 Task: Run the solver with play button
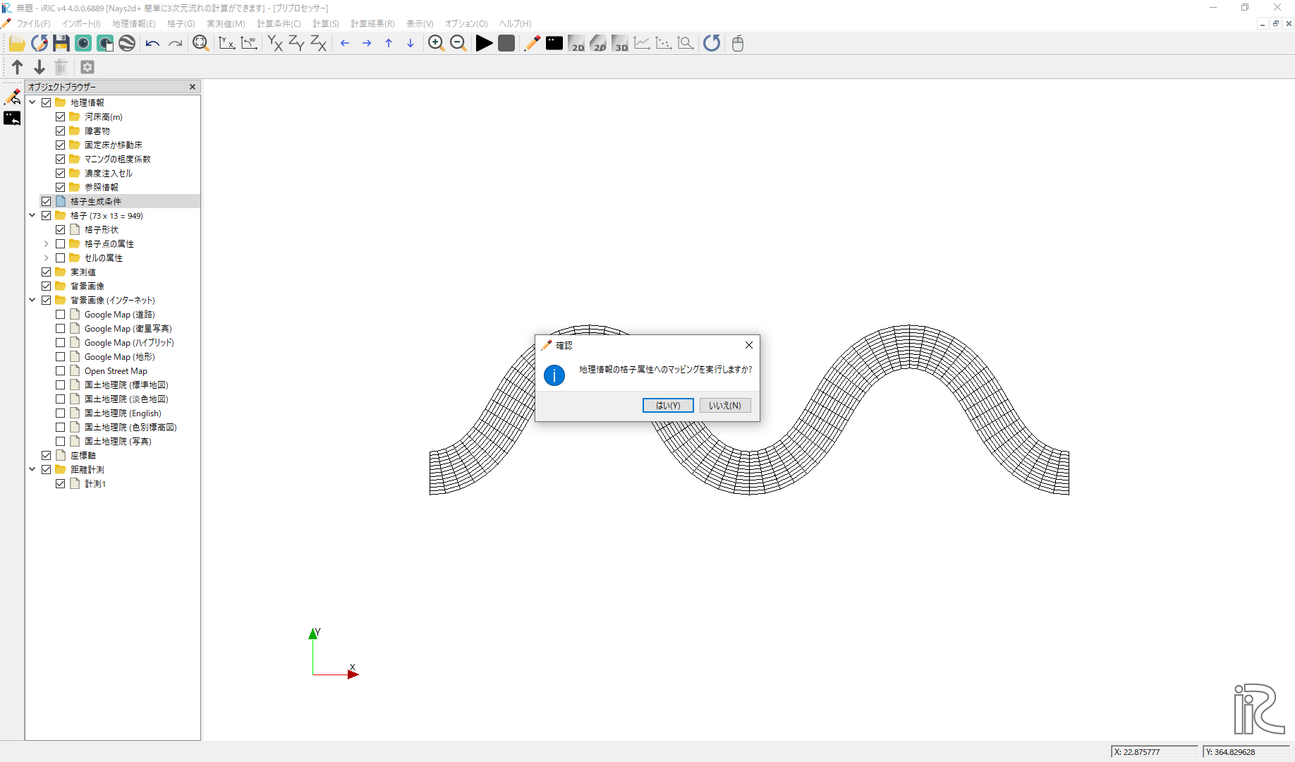(x=484, y=43)
